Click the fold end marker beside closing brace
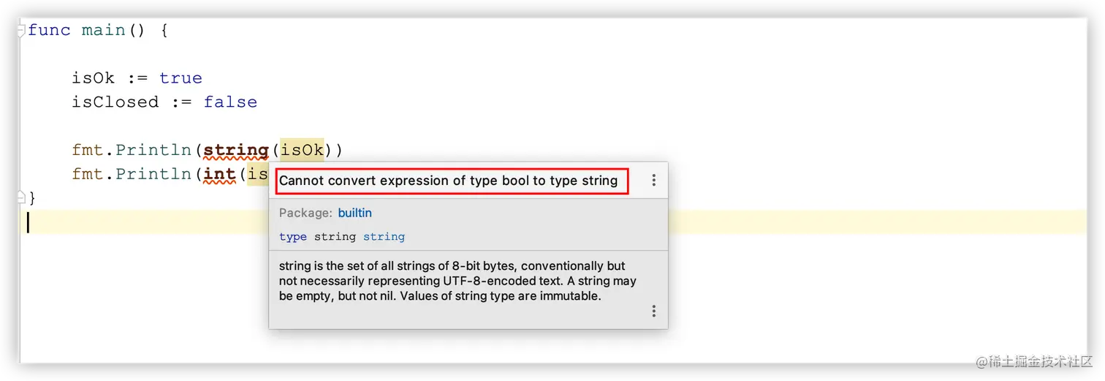This screenshot has height=381, width=1105. pos(22,197)
